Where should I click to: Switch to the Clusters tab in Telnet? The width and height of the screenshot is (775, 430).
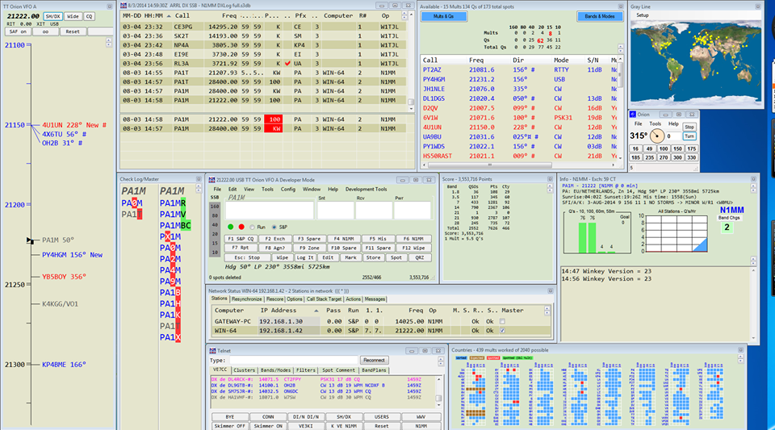point(245,370)
